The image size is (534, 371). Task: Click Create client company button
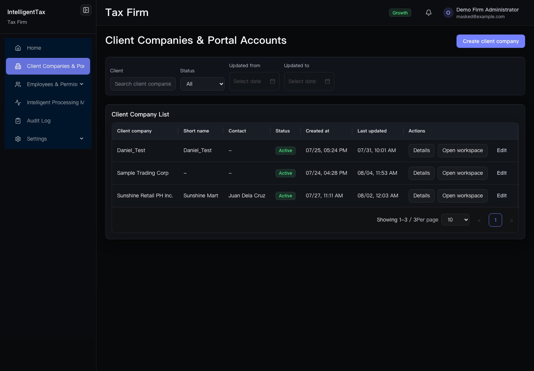[x=491, y=41]
